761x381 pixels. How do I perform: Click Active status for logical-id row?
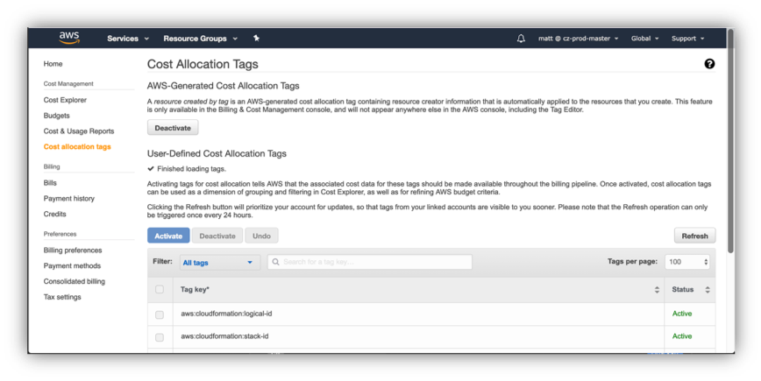[x=682, y=314]
